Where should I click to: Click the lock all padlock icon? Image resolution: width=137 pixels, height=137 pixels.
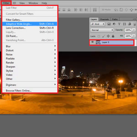click(113, 36)
